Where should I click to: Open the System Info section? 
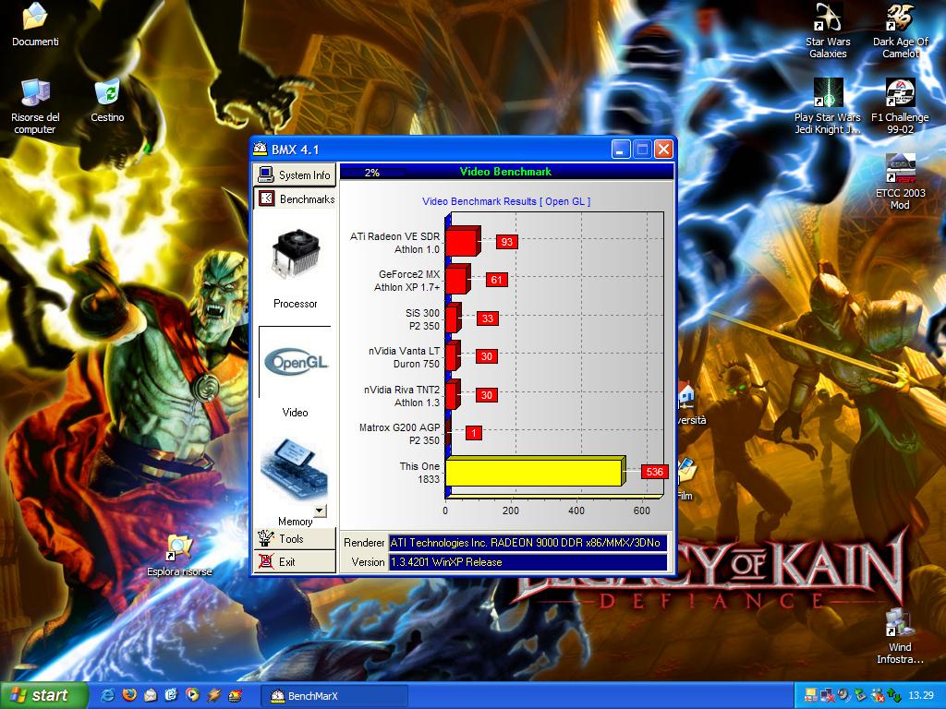click(295, 174)
